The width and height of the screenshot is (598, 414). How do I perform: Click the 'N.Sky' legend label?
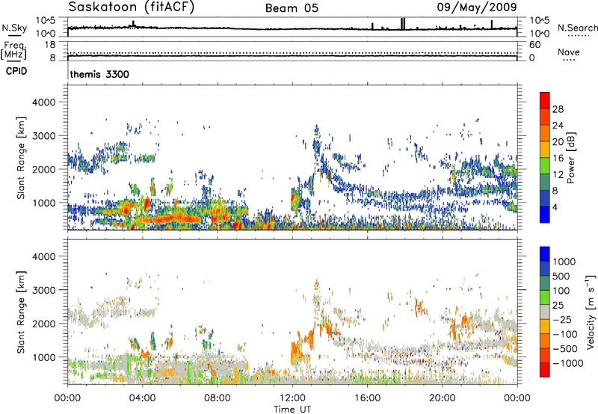pyautogui.click(x=14, y=28)
